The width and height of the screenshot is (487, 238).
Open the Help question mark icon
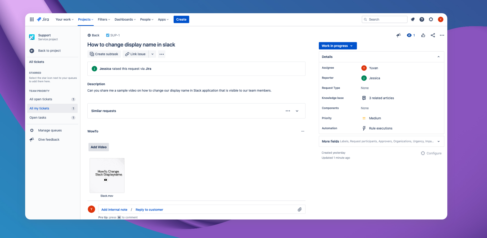pyautogui.click(x=422, y=19)
